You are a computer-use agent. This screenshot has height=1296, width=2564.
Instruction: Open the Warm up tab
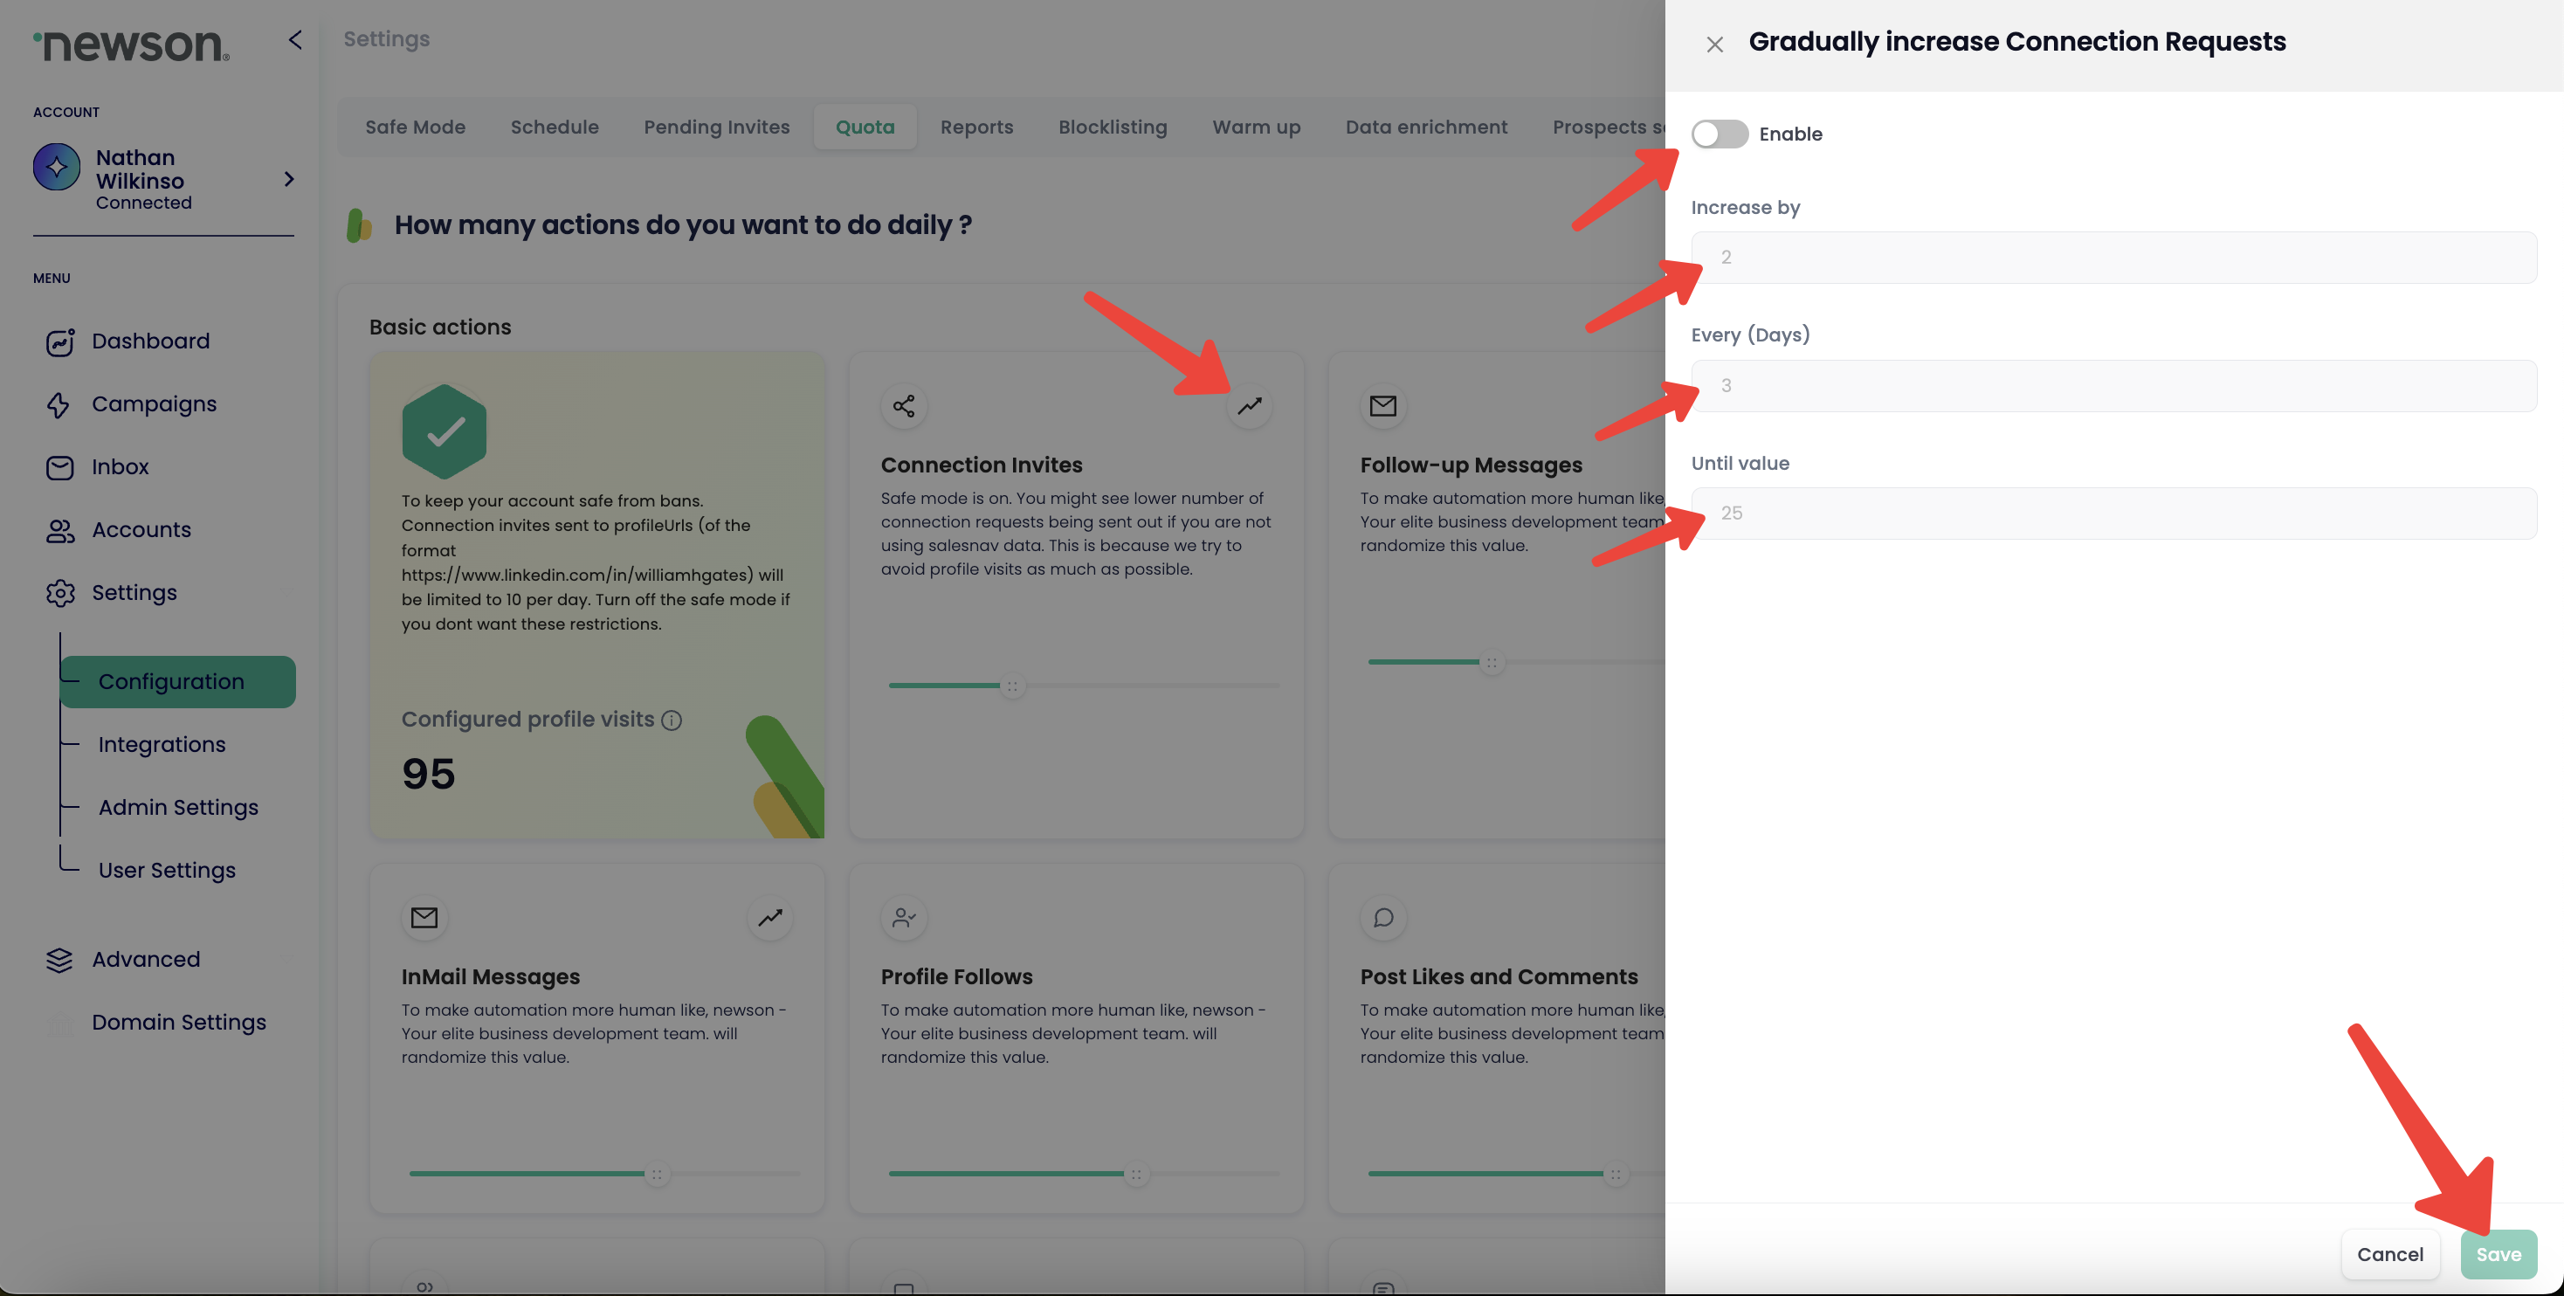pyautogui.click(x=1256, y=128)
